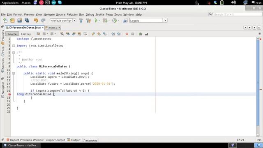Click the Find Selection magnifier in the editor toolbar
The image size is (263, 148).
point(62,34)
